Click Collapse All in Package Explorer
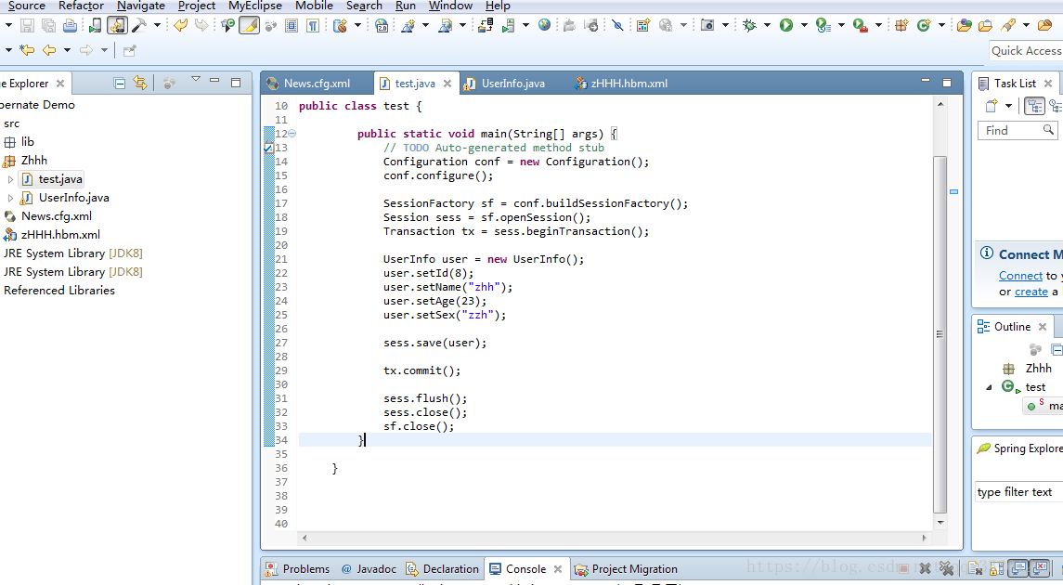 [x=120, y=84]
